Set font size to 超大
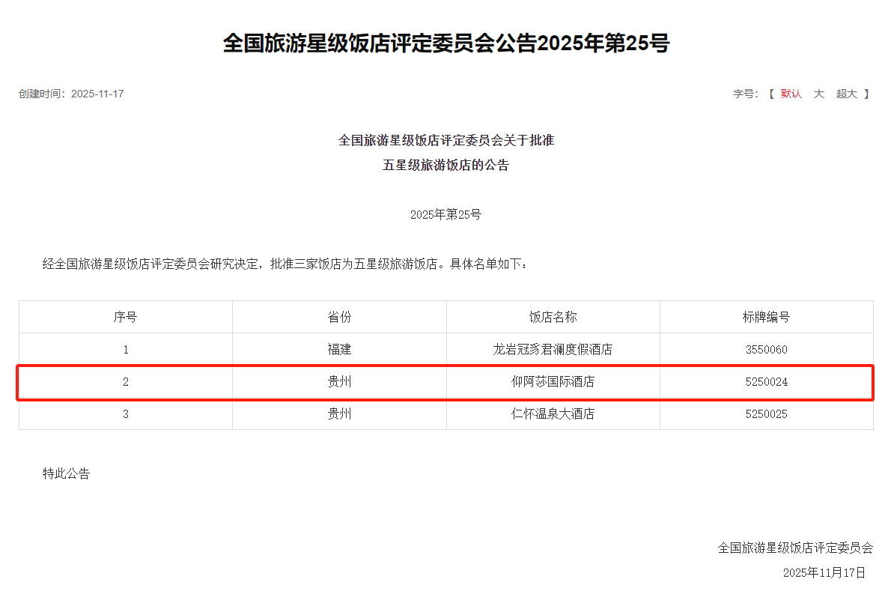This screenshot has height=603, width=891. pos(847,94)
